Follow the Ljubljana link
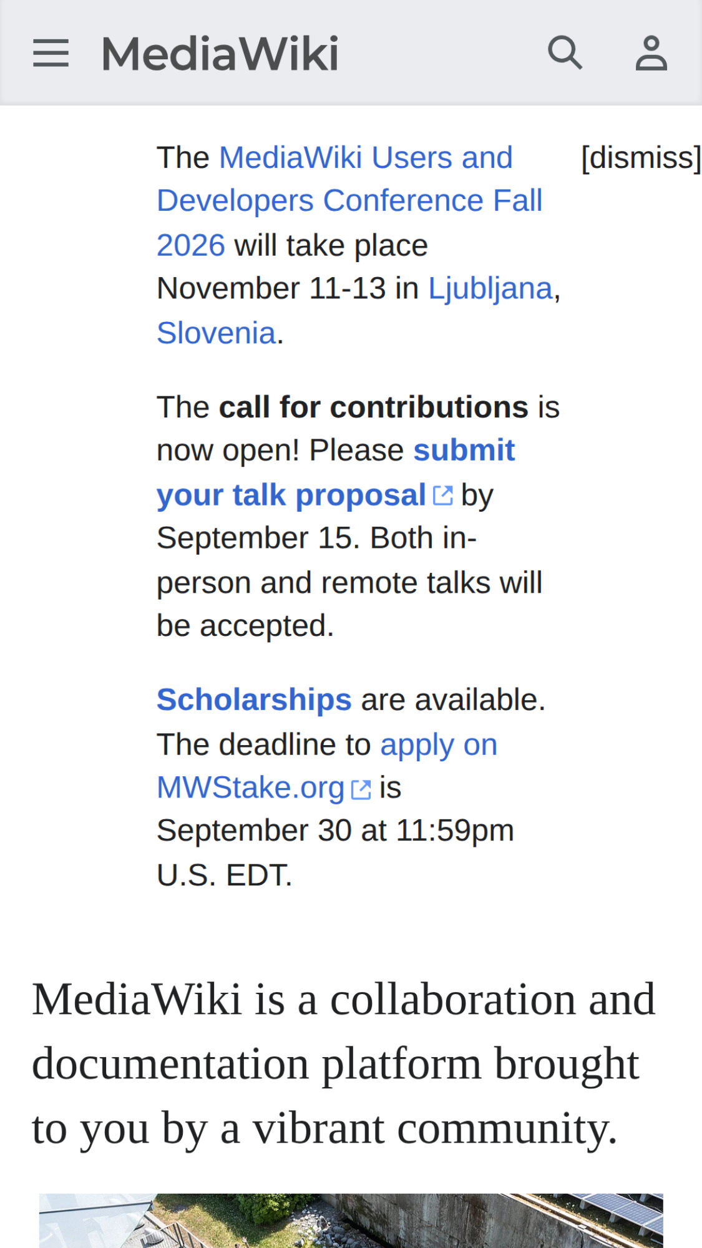 [490, 289]
